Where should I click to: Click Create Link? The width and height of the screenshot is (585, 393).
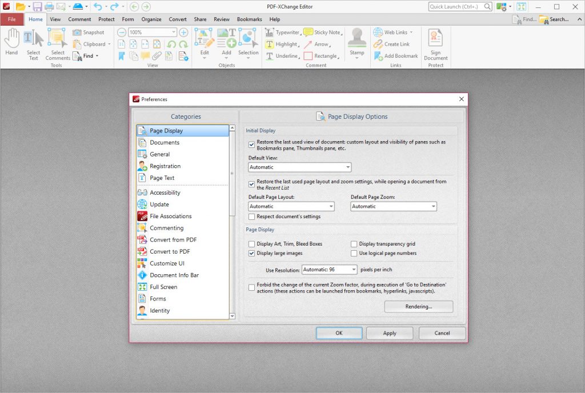pyautogui.click(x=391, y=44)
